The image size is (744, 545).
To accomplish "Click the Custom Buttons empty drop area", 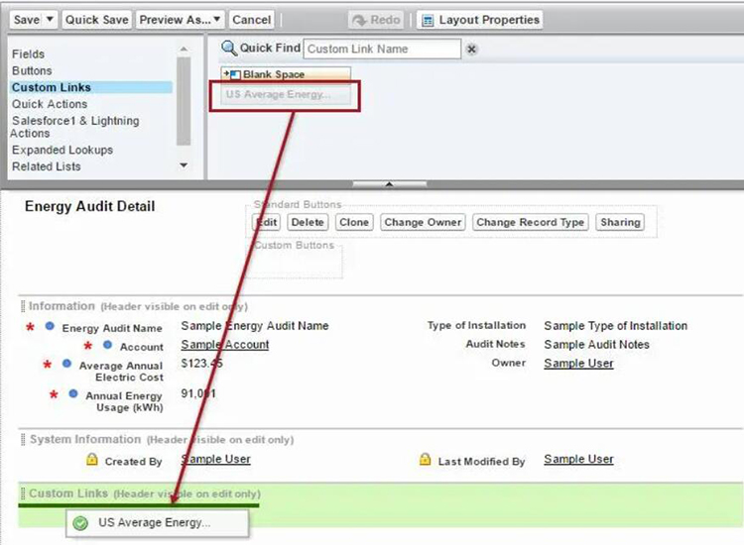I will (x=295, y=263).
